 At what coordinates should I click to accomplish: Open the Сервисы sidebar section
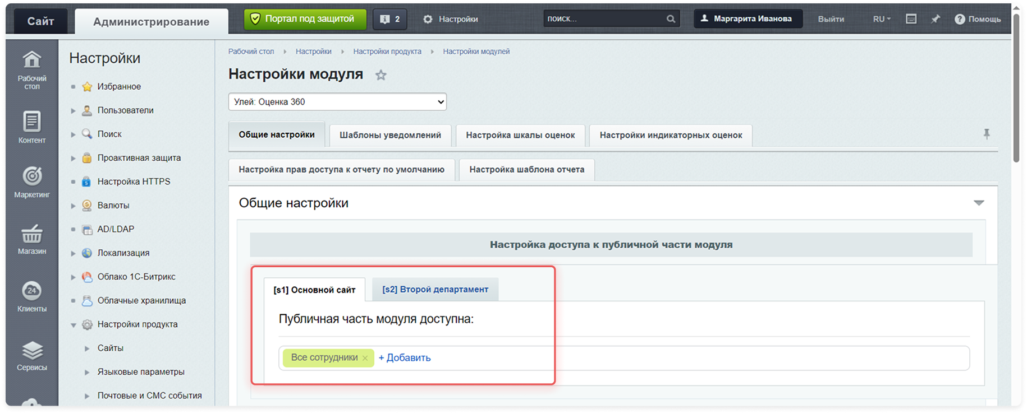pos(31,351)
